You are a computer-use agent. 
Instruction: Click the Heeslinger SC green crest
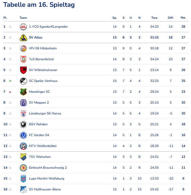23,92
